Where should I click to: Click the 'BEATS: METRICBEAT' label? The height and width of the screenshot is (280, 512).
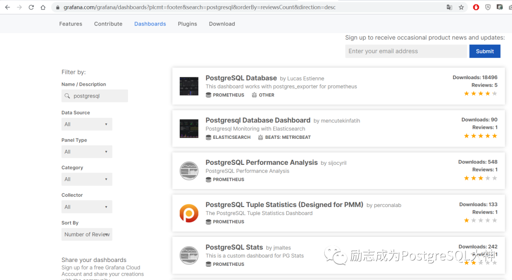(288, 137)
